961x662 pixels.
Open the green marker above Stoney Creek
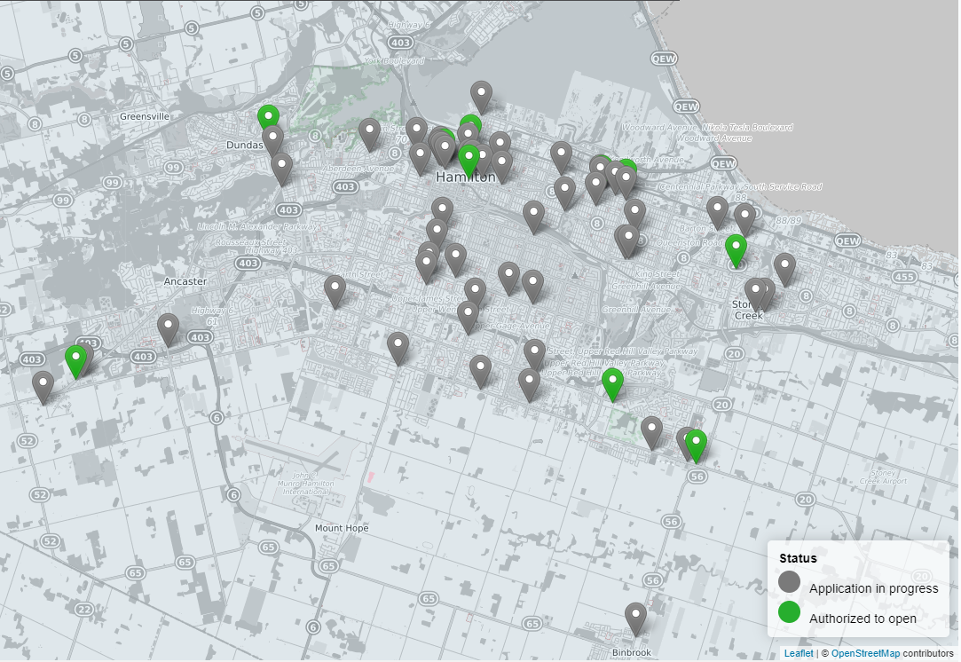pyautogui.click(x=736, y=249)
